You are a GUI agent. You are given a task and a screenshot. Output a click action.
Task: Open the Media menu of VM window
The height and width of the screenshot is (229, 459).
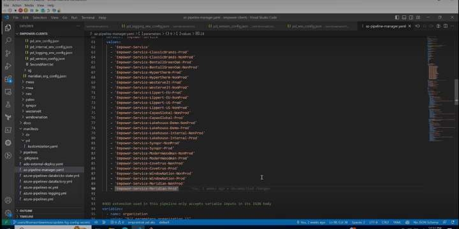click(x=29, y=5)
